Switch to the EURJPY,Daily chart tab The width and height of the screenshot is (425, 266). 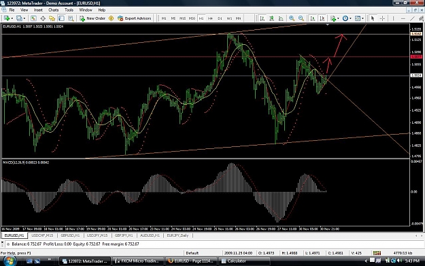[177, 235]
